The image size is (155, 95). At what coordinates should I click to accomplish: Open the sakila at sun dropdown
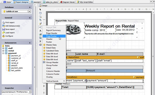29,11
